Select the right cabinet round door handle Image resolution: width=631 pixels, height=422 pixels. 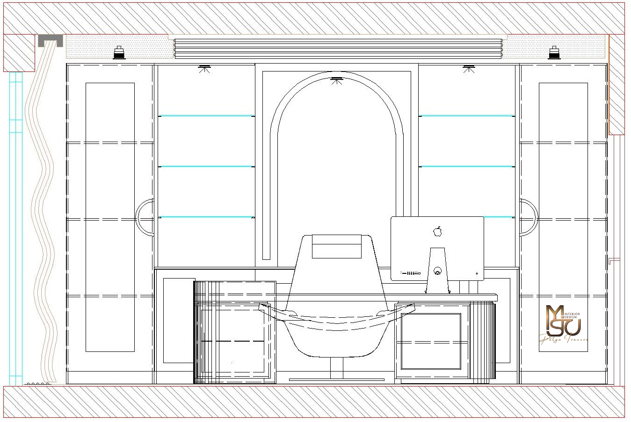click(529, 218)
